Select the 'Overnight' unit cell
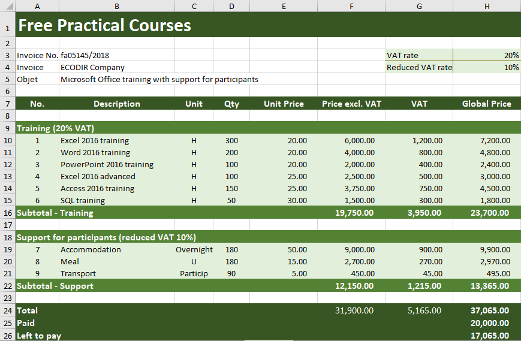The image size is (521, 341). pyautogui.click(x=194, y=249)
